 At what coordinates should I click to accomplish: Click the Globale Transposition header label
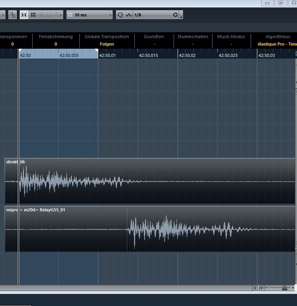click(x=106, y=37)
